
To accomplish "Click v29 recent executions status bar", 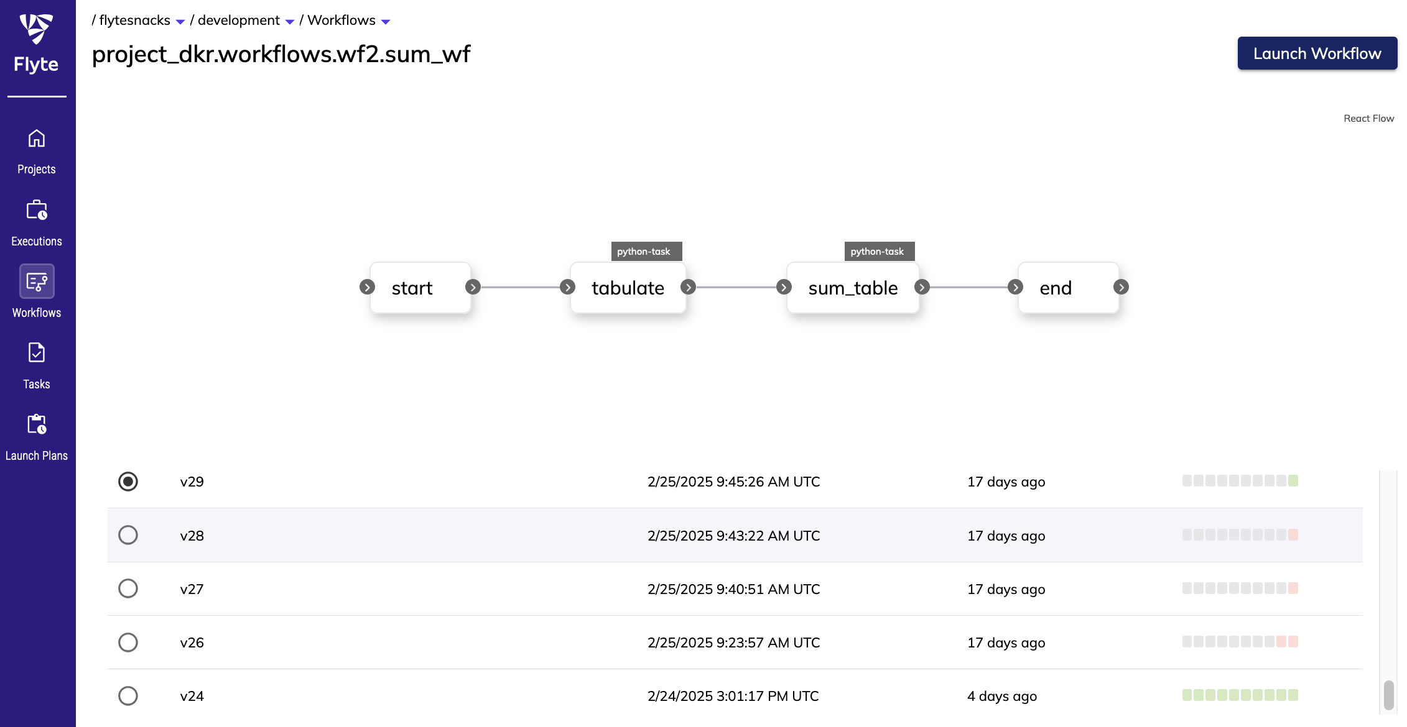I will click(x=1240, y=480).
